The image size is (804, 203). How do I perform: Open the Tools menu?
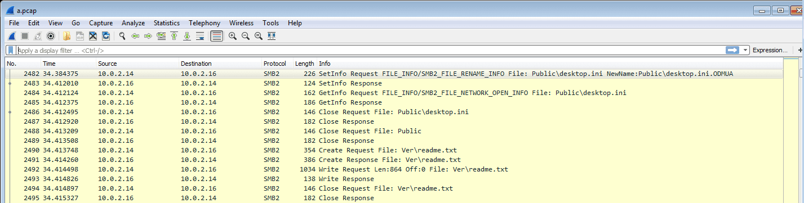tap(270, 23)
